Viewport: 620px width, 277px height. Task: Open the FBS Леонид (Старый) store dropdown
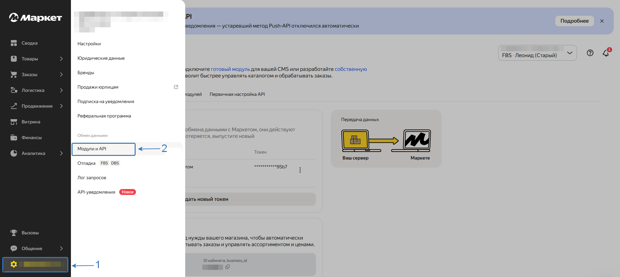[x=537, y=53]
